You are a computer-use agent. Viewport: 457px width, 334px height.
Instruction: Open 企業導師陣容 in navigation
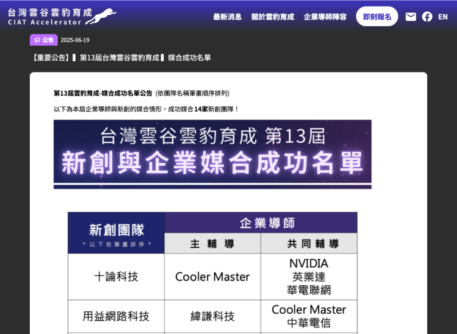tap(325, 17)
